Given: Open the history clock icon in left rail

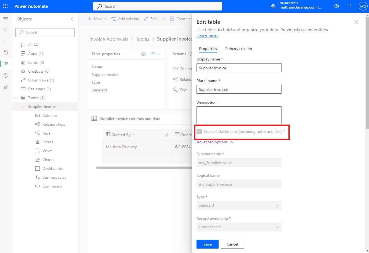Looking at the screenshot, I should coord(6,75).
